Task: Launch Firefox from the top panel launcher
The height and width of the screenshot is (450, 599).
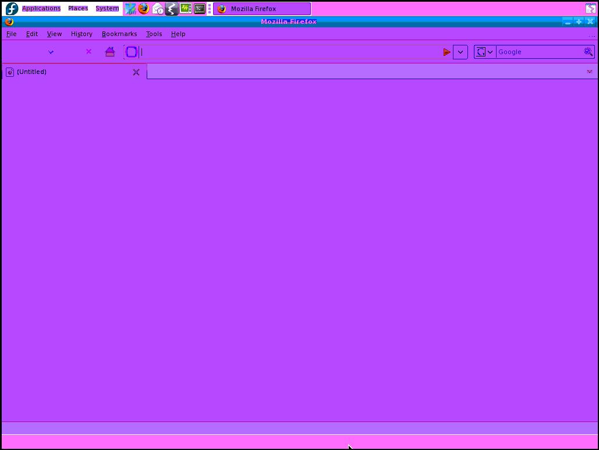Action: (143, 9)
